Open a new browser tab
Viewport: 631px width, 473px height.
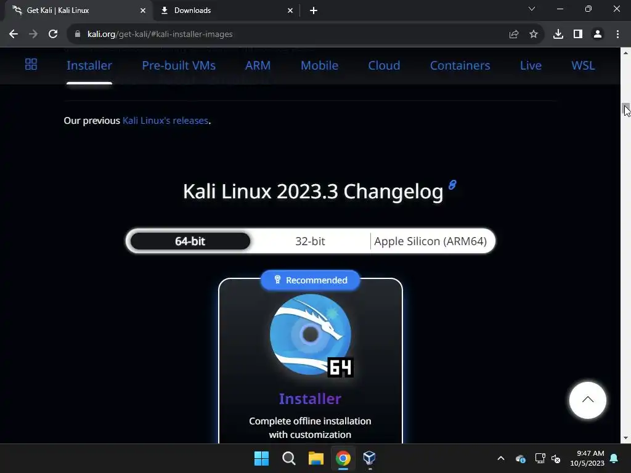coord(314,10)
